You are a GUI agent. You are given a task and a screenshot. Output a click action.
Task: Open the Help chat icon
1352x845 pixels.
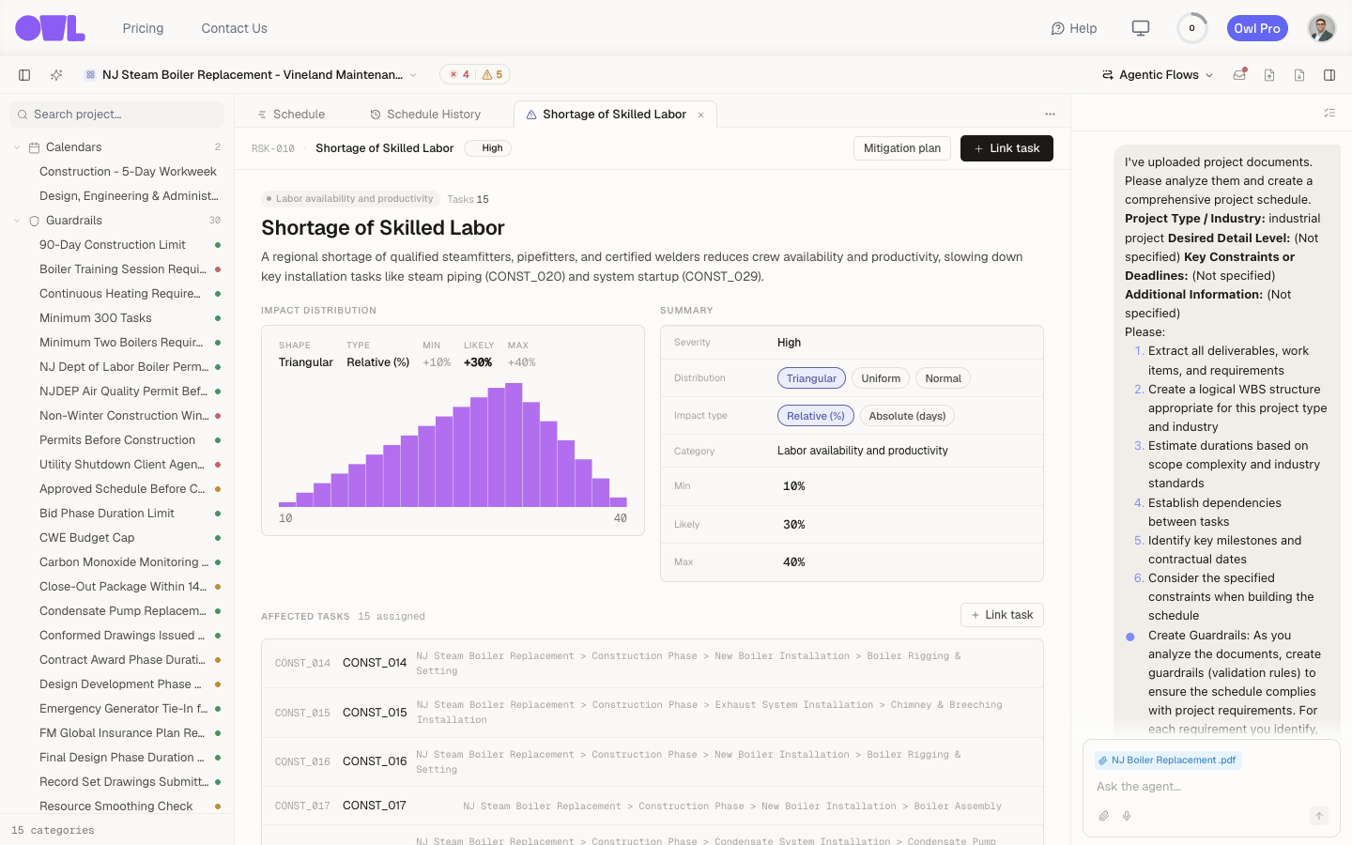point(1057,28)
